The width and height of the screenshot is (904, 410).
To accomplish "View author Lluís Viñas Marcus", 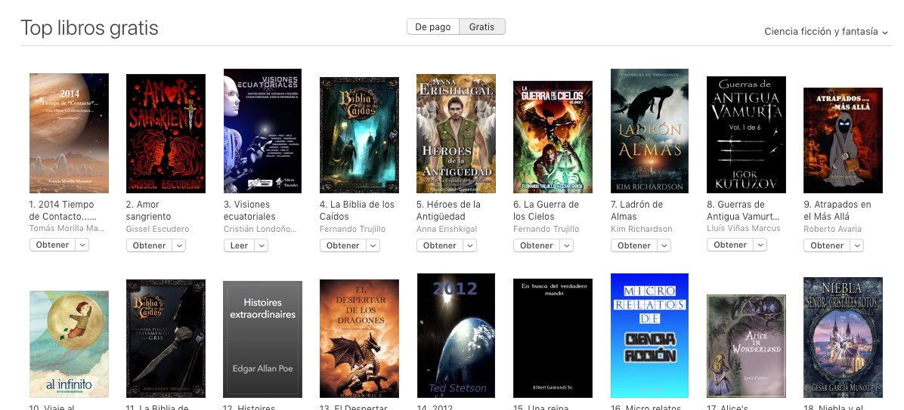I will (744, 228).
